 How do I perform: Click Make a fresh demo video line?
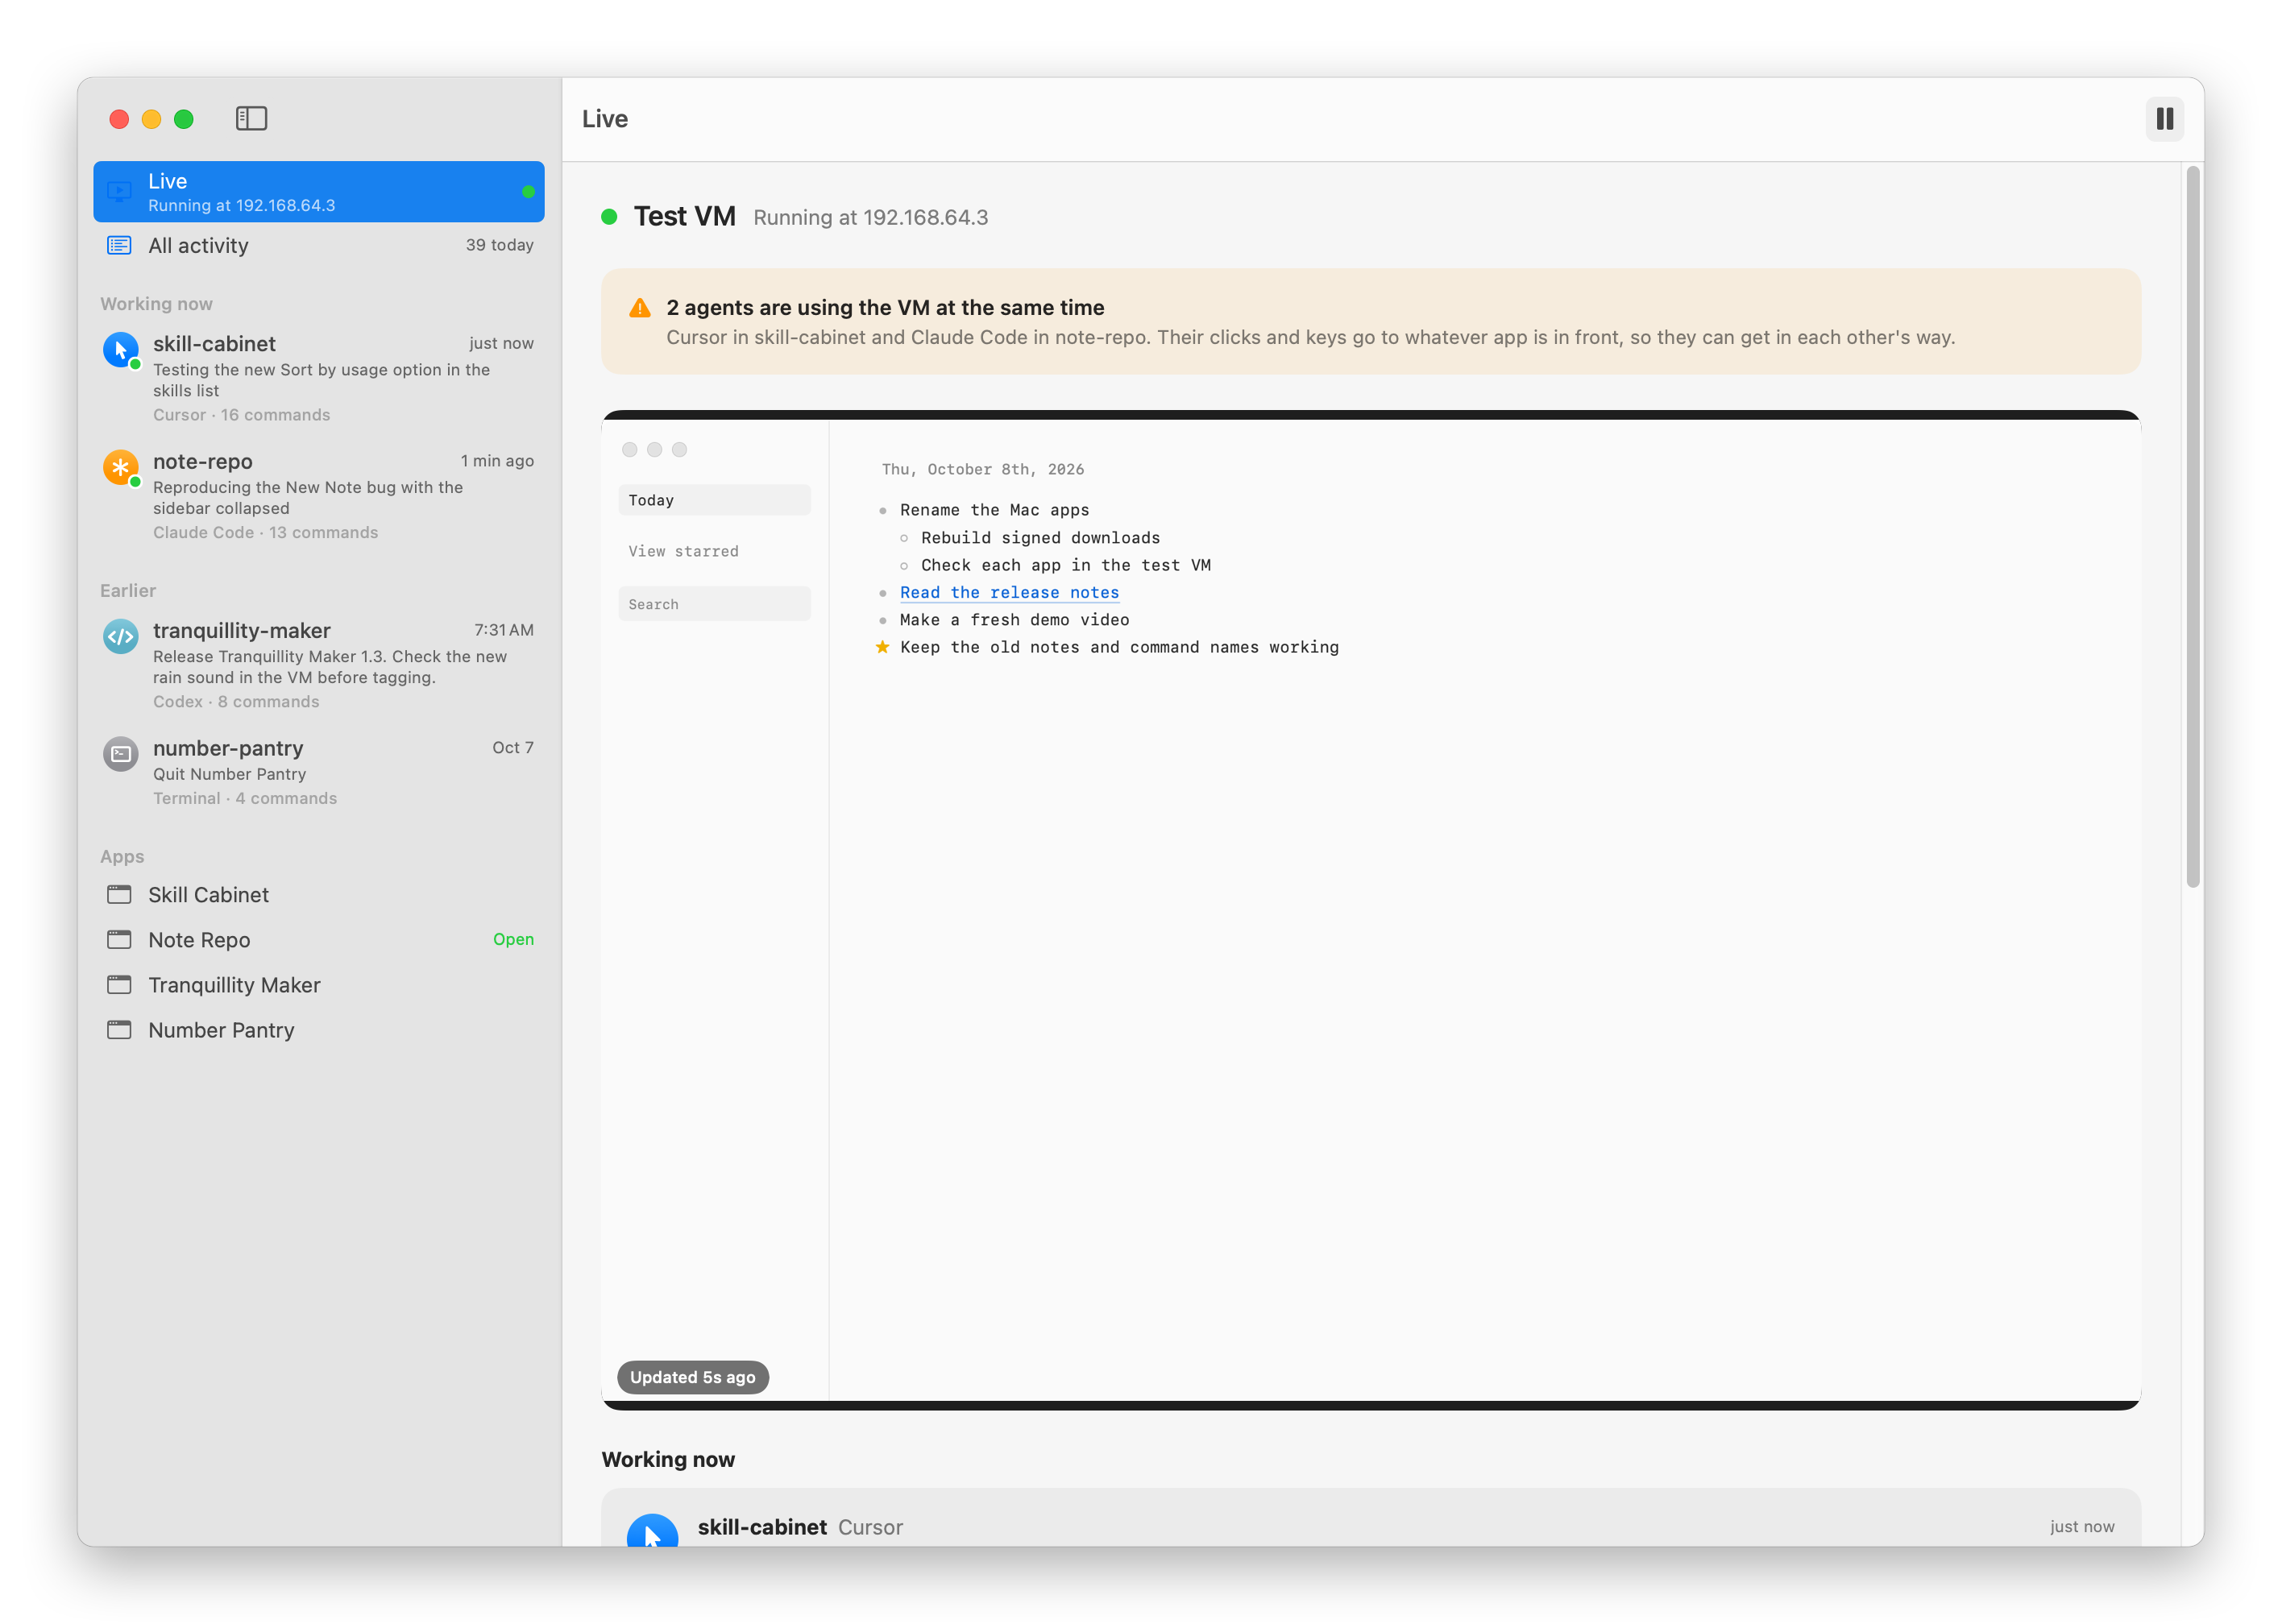[1015, 621]
